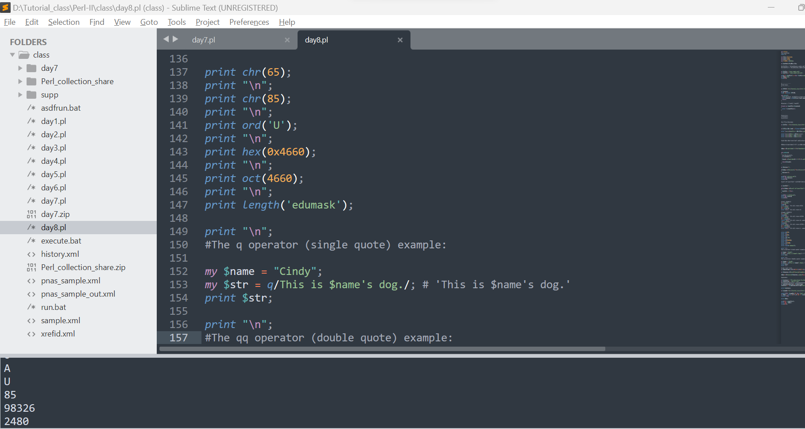The image size is (805, 429).
Task: Click the forward tab navigation arrow
Action: point(176,39)
